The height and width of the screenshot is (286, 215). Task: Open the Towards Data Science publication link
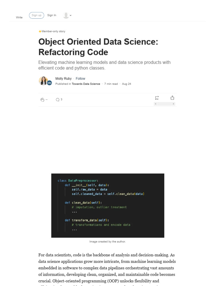point(86,84)
